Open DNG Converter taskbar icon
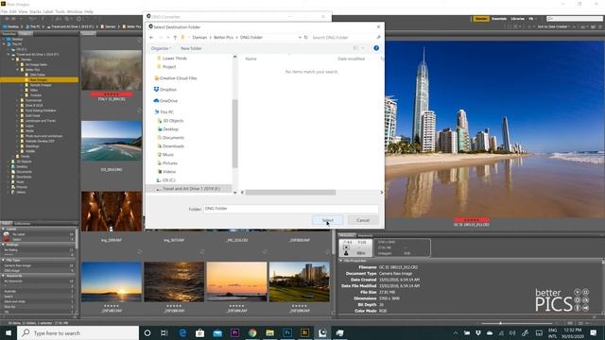Viewport: 605px width, 340px height. point(322,332)
